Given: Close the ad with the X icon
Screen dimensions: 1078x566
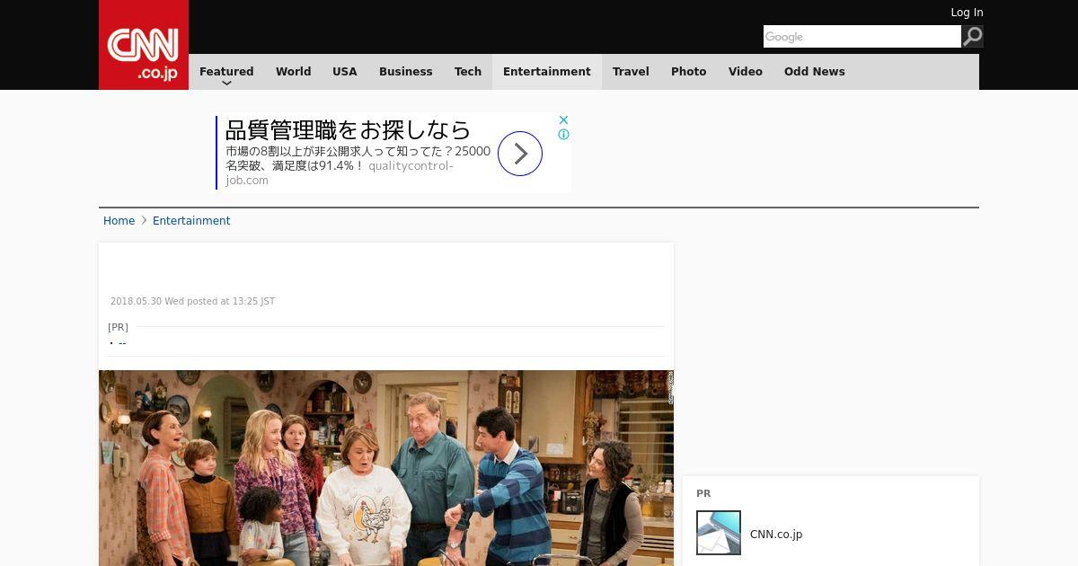Looking at the screenshot, I should pyautogui.click(x=563, y=119).
